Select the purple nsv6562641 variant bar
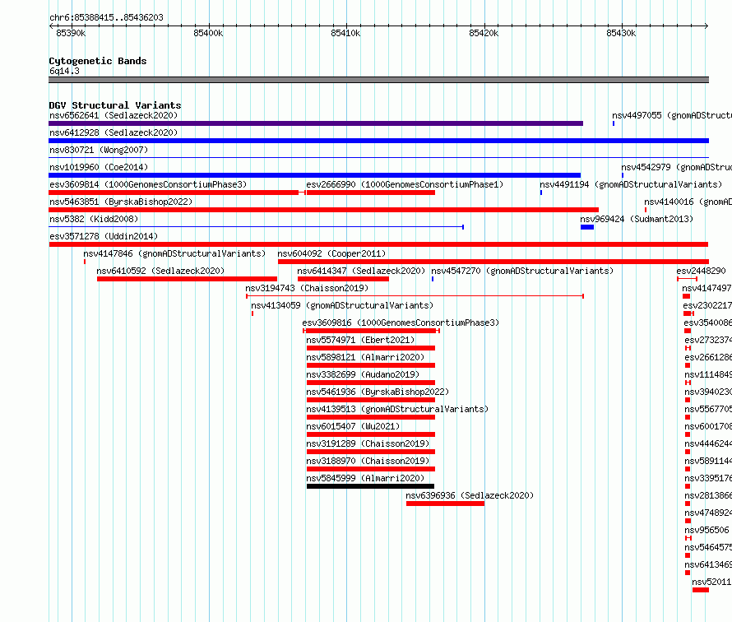 click(316, 123)
